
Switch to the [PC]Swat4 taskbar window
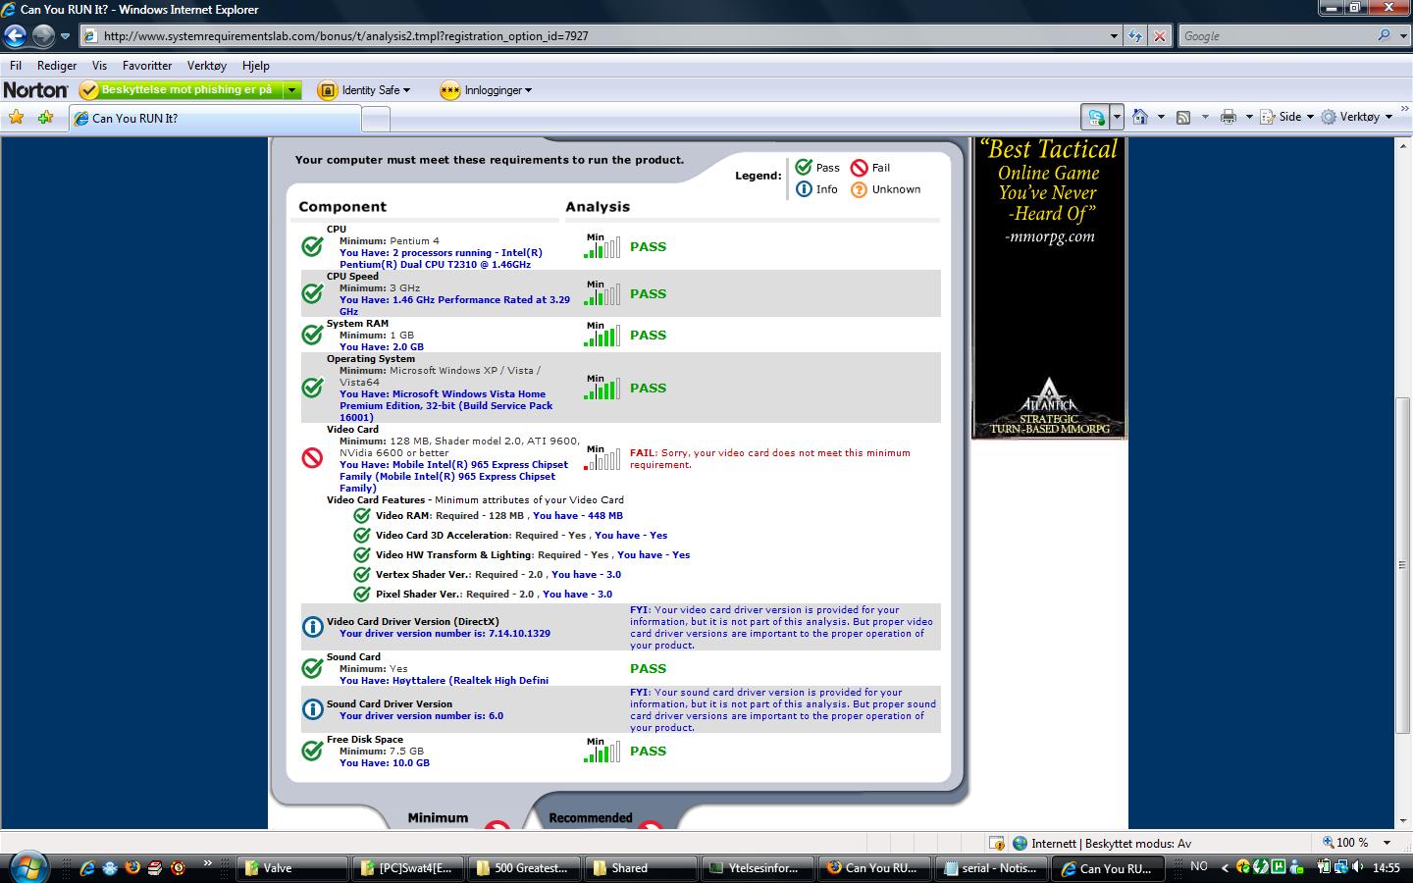point(409,868)
